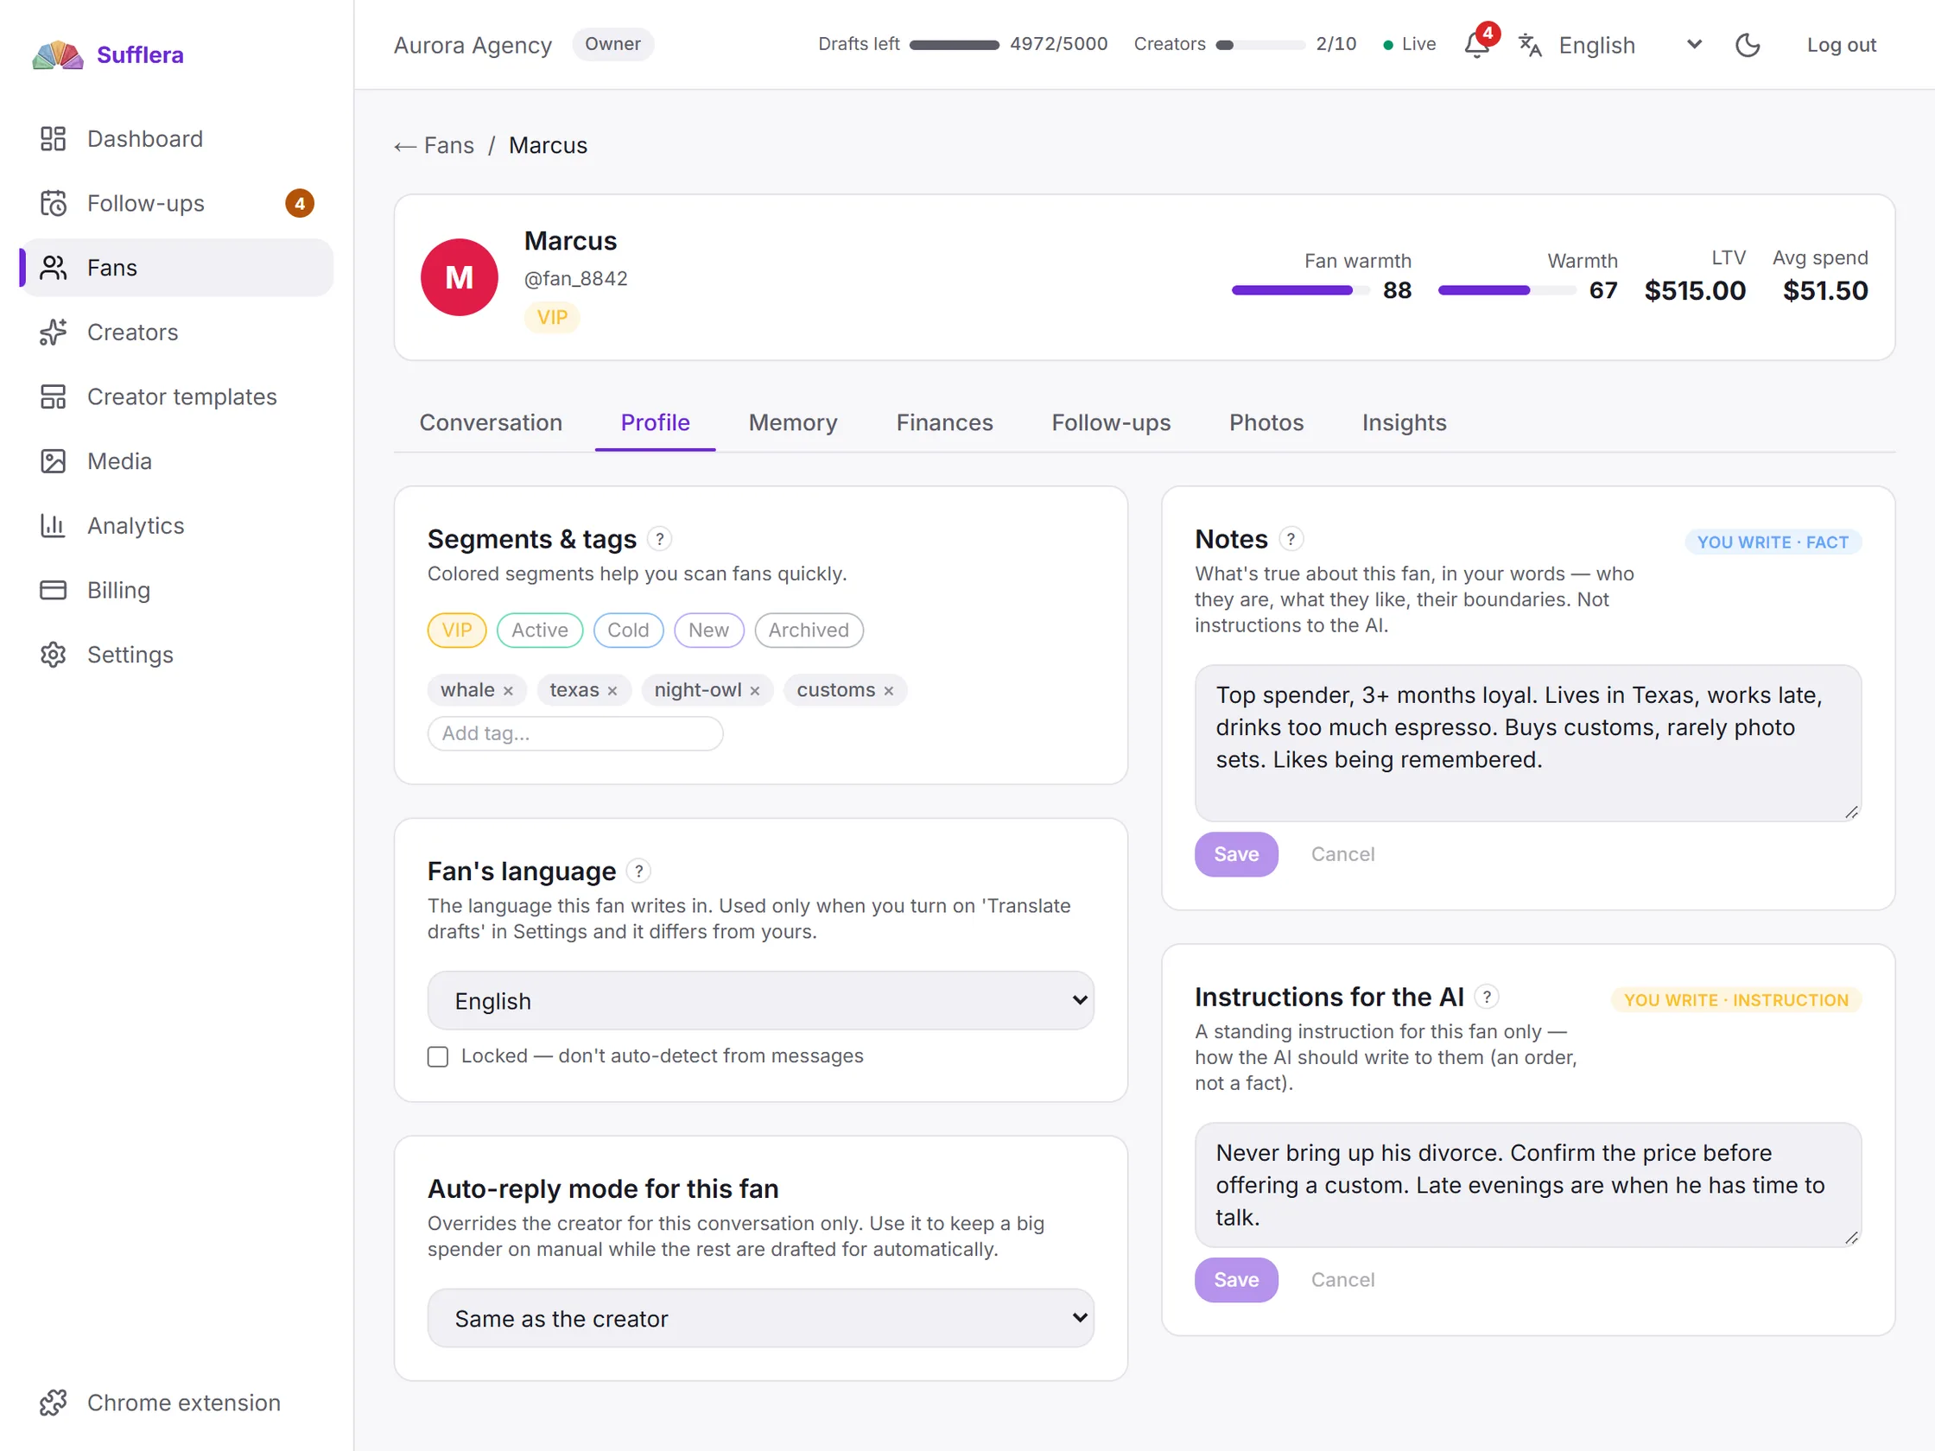Image resolution: width=1935 pixels, height=1451 pixels.
Task: Toggle dark mode moon icon
Action: [x=1747, y=45]
